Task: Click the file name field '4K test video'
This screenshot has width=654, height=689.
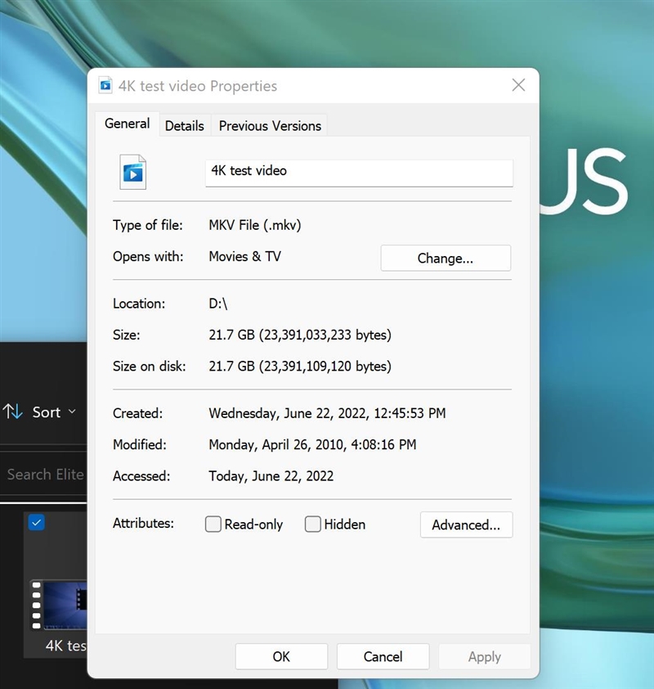Action: (359, 173)
